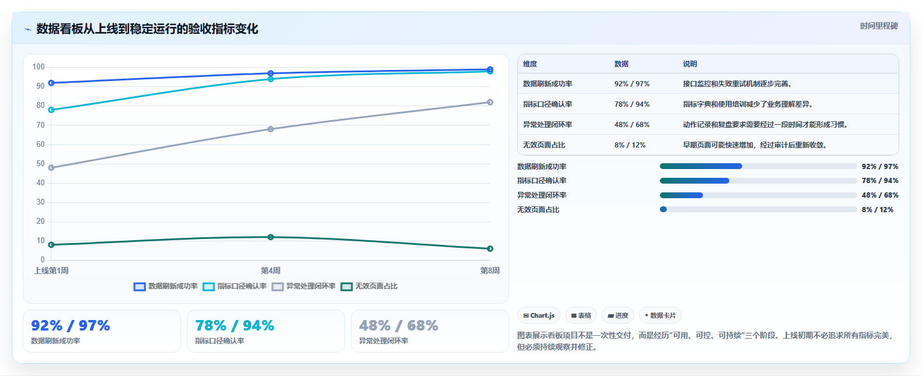The width and height of the screenshot is (922, 376).
Task: Click 无效页面占比 point at 第4周
Action: point(270,237)
